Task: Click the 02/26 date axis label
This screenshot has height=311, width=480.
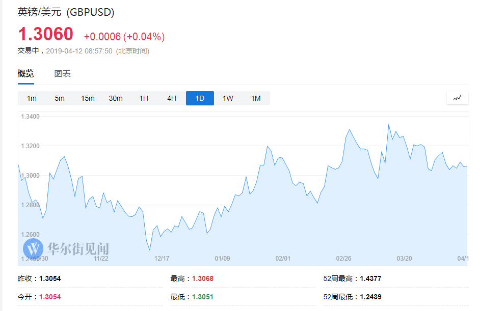Action: pos(344,259)
